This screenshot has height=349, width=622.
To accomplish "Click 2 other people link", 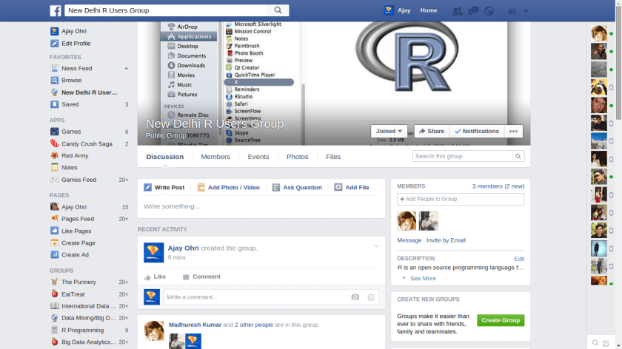I will [254, 325].
